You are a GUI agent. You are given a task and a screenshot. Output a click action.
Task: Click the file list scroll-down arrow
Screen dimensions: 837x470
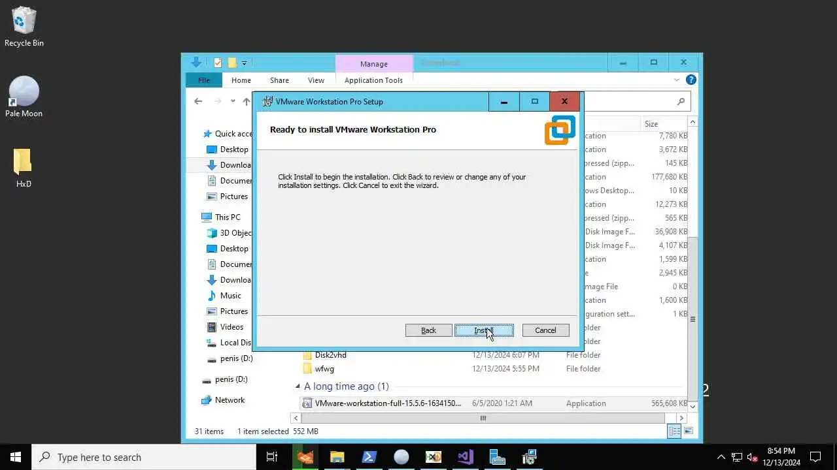693,406
